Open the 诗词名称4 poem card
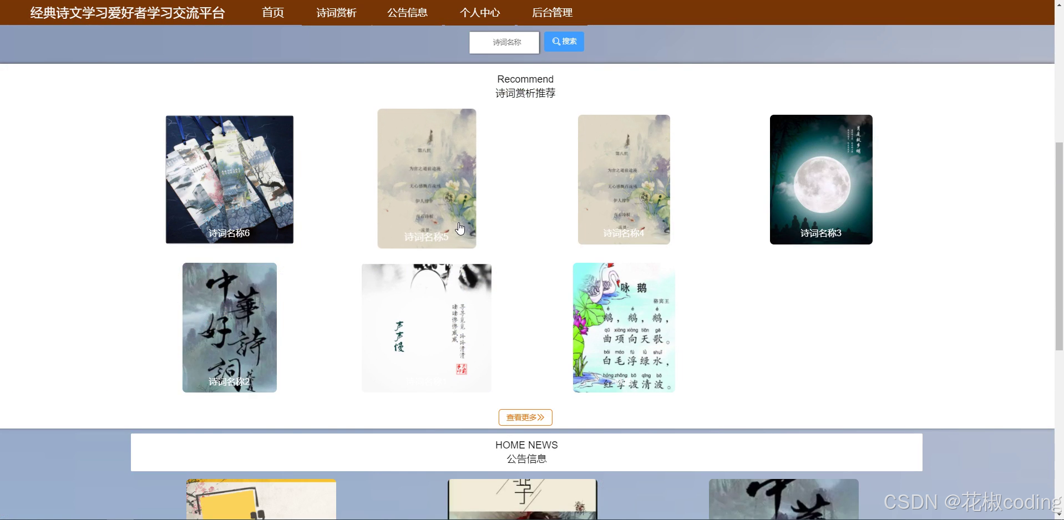This screenshot has width=1064, height=520. (x=624, y=179)
